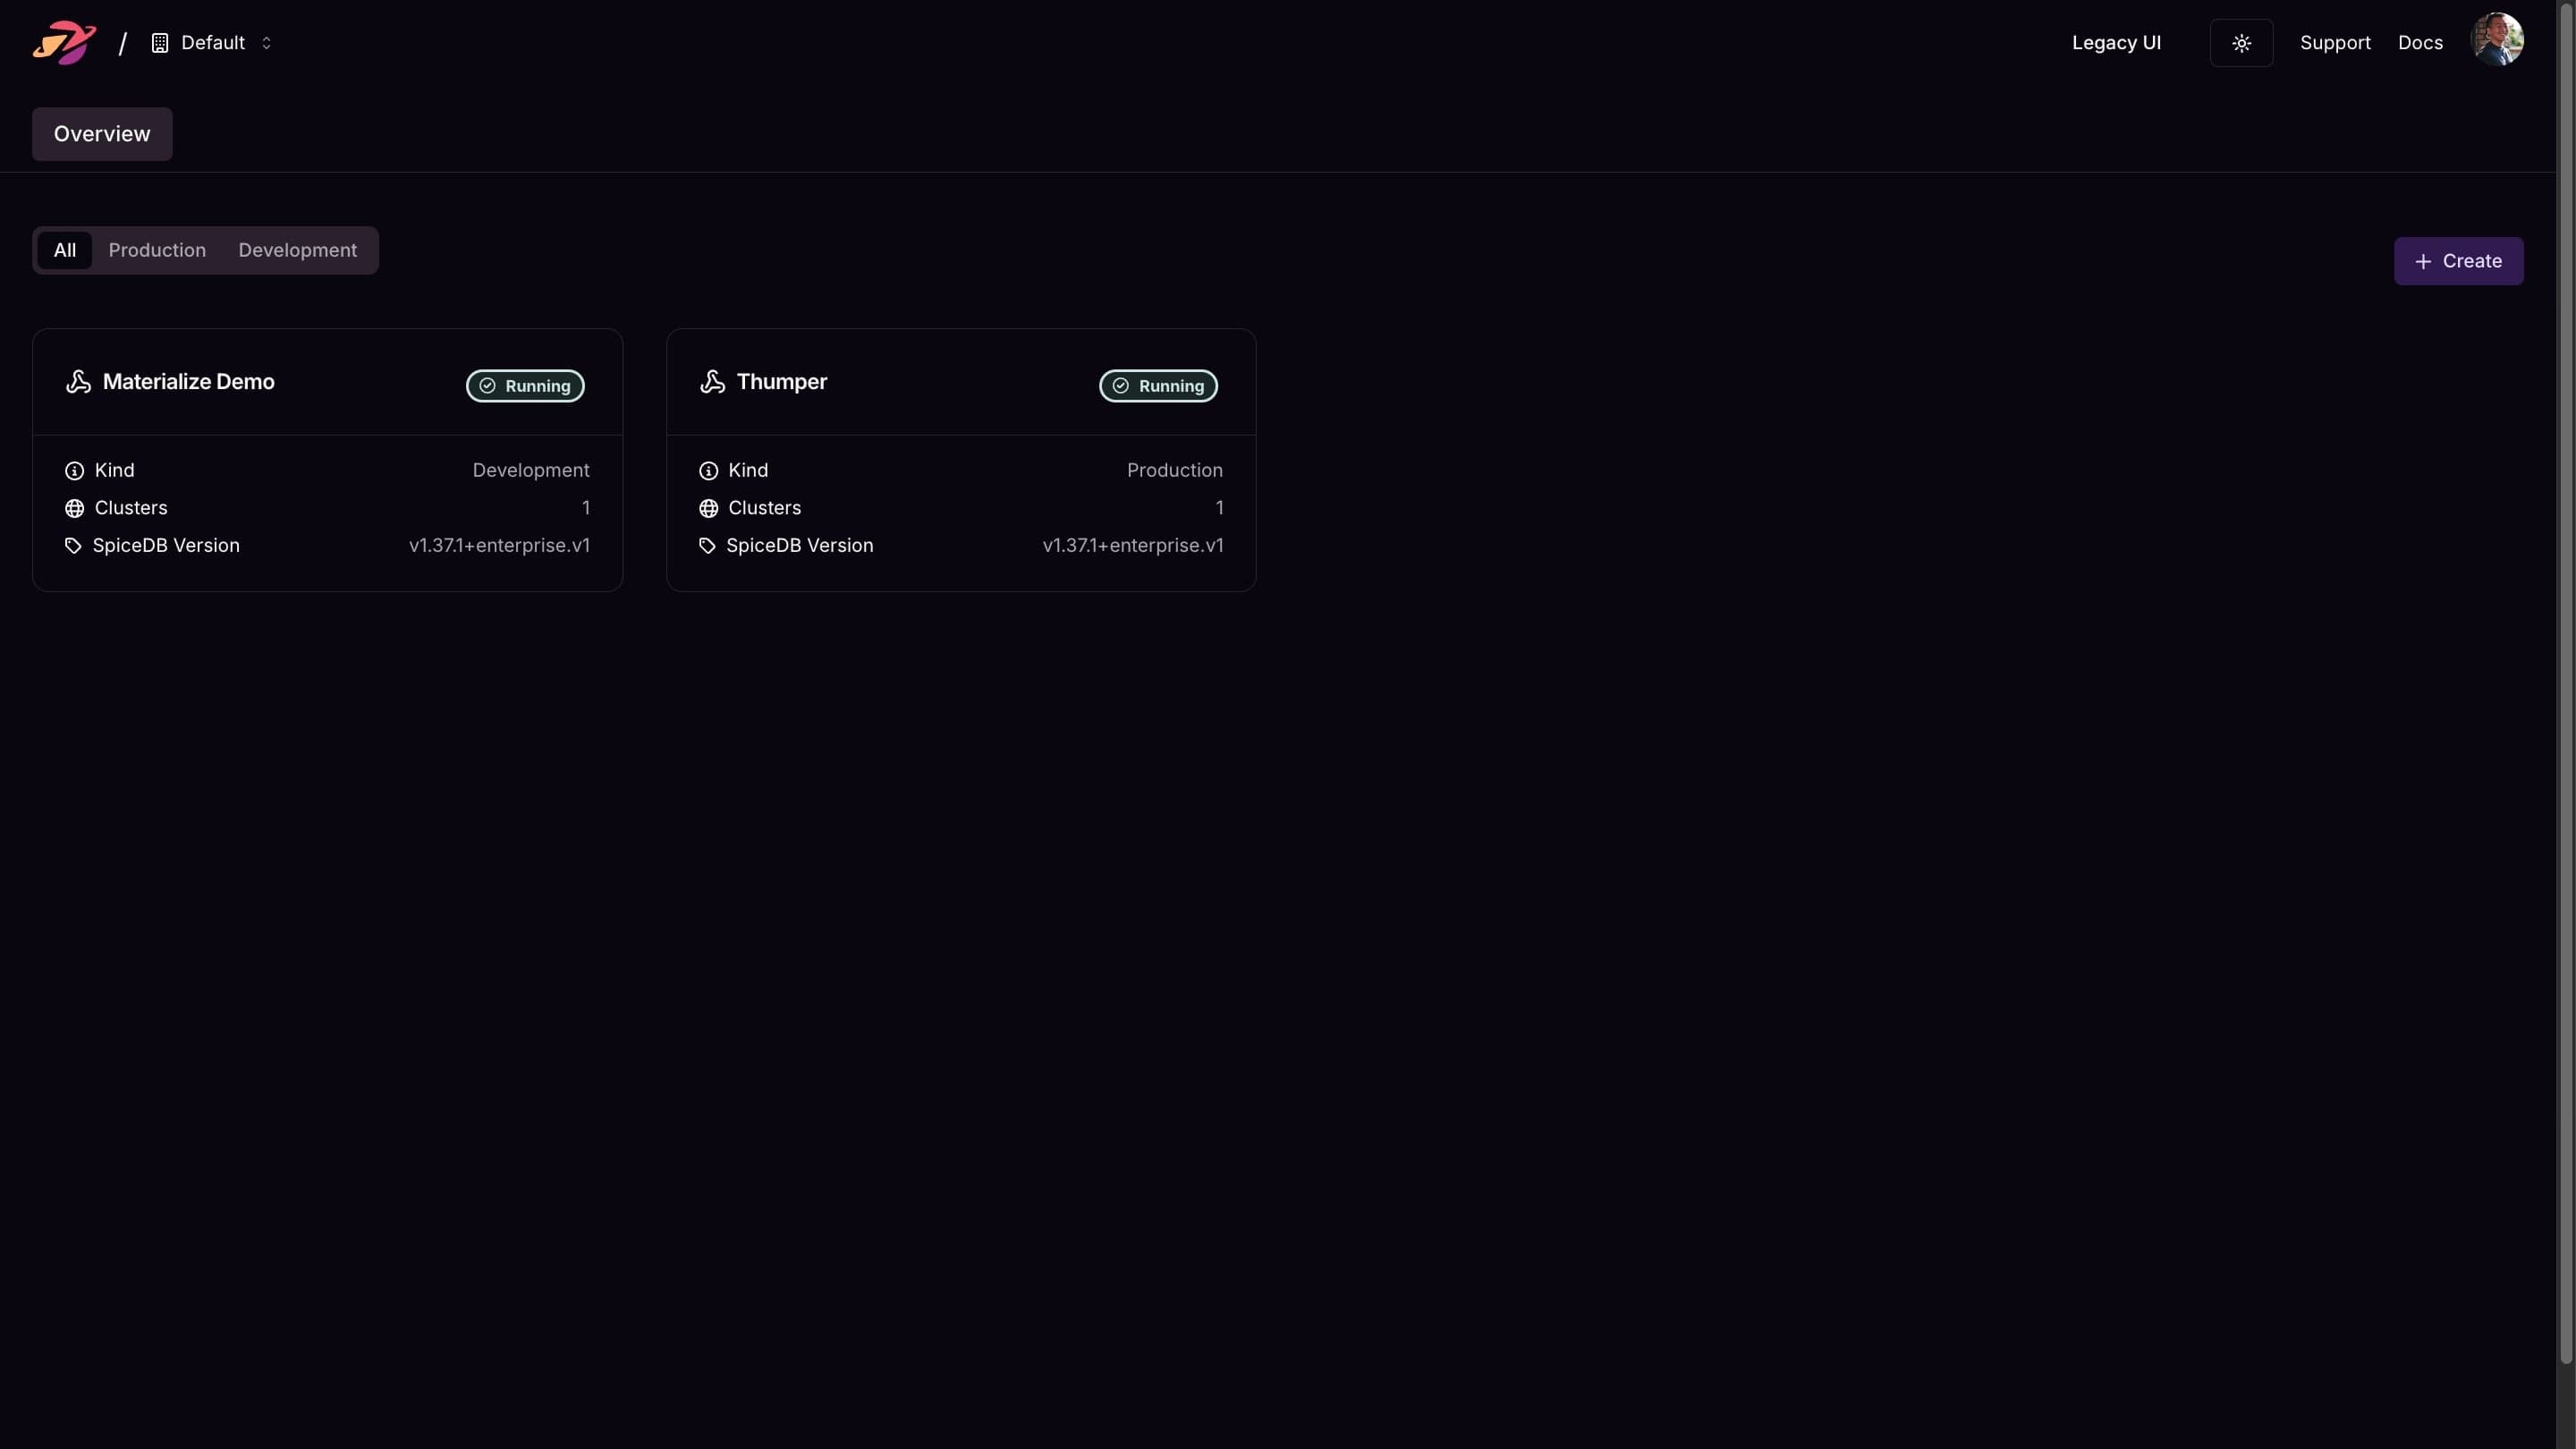Open the Materialize Demo card title
This screenshot has height=1449, width=2576.
point(188,382)
